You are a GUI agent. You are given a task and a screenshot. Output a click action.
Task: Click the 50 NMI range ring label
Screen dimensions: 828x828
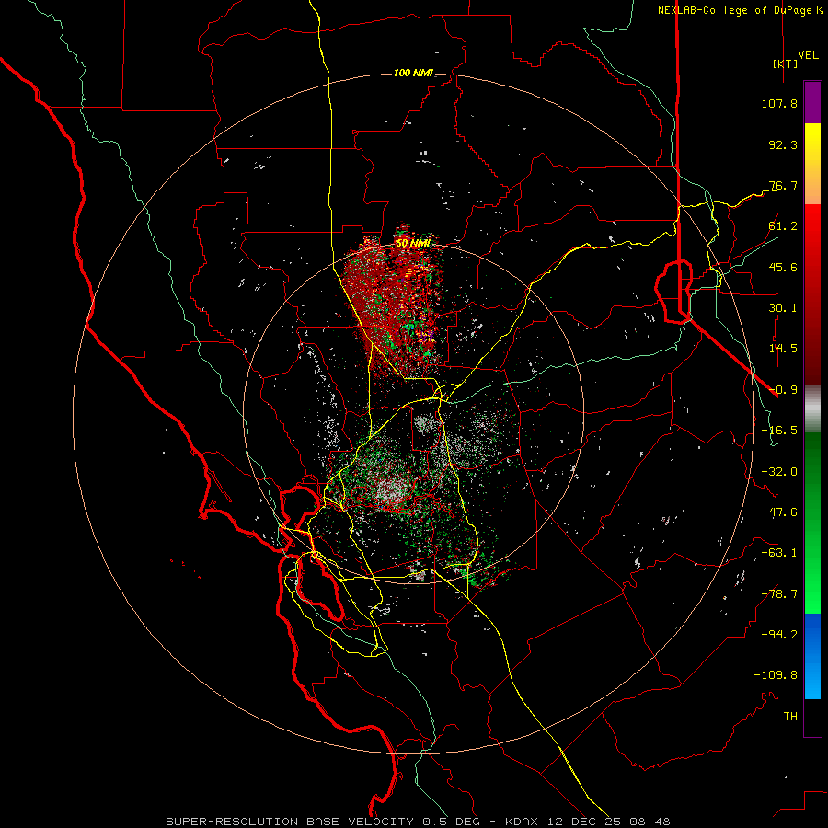[x=412, y=243]
